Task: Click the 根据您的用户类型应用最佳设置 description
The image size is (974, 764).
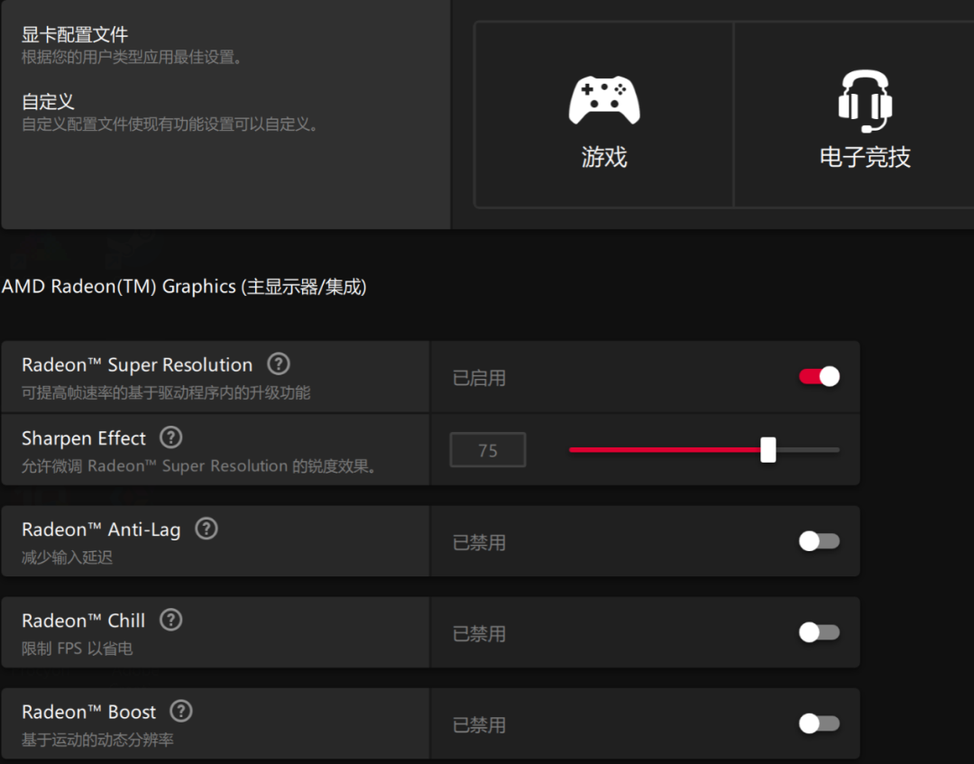Action: tap(132, 57)
